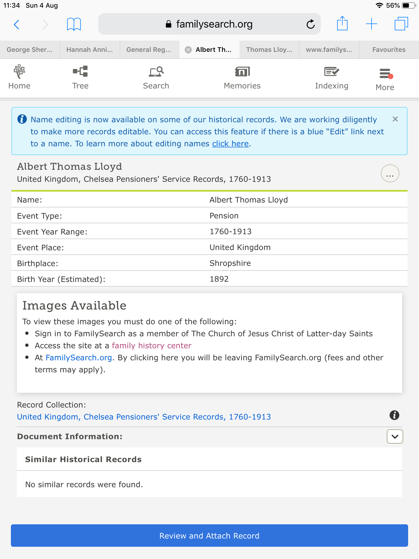Open the family history center link

[x=151, y=346]
